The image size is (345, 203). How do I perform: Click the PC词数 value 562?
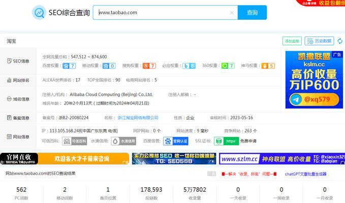[x=21, y=189]
